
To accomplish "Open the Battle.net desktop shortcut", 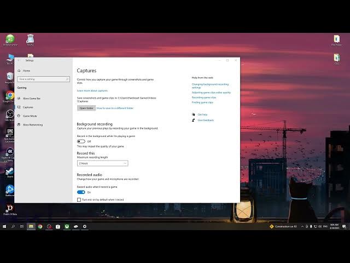I will [x=10, y=191].
